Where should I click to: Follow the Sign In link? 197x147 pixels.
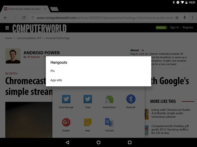click(x=174, y=28)
